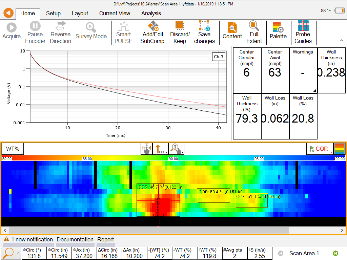The width and height of the screenshot is (347, 260).
Task: Open the Documentation section
Action: coord(75,239)
